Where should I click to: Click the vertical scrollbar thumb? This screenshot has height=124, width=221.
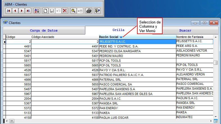tap(215, 63)
